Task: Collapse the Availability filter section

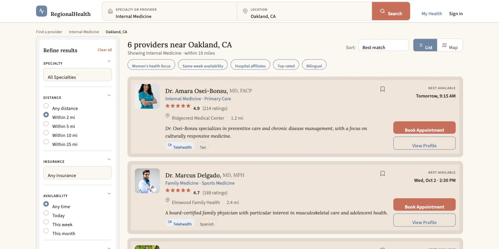Action: point(109,194)
